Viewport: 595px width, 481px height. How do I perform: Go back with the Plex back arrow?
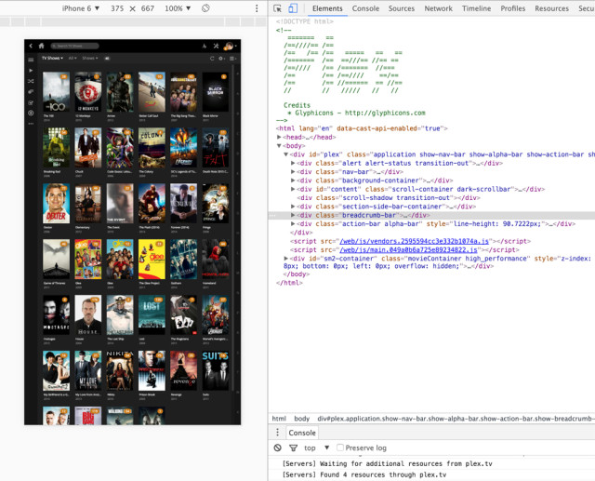point(31,46)
